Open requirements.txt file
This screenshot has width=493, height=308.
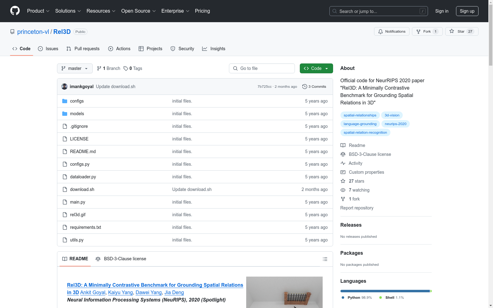pyautogui.click(x=85, y=227)
